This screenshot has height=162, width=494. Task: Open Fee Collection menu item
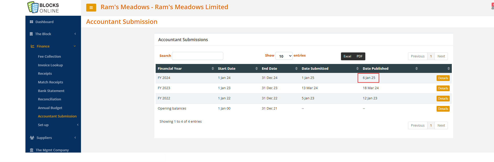point(49,56)
